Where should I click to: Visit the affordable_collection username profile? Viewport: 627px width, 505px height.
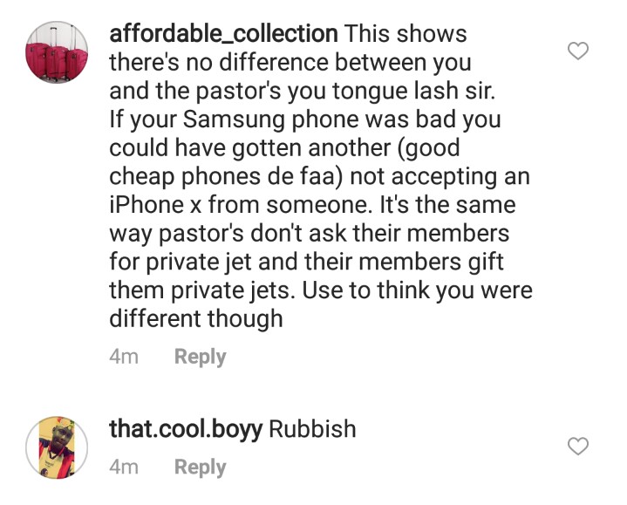coord(223,34)
